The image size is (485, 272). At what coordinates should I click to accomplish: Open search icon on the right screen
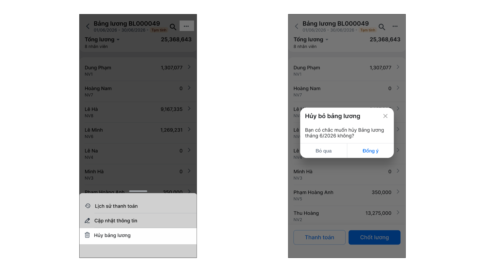(x=382, y=27)
